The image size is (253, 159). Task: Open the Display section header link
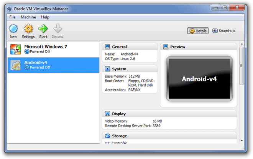pos(119,114)
